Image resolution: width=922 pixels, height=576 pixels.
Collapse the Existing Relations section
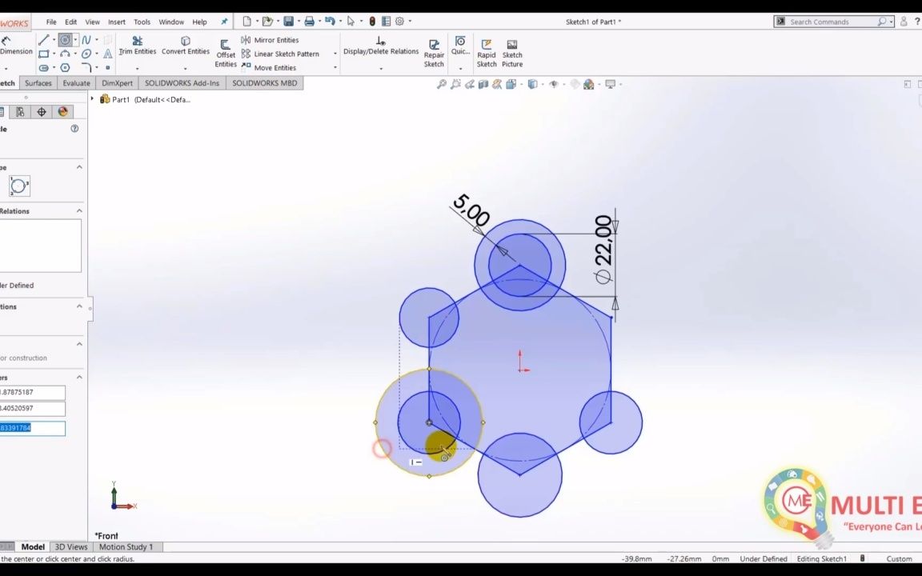tap(79, 210)
